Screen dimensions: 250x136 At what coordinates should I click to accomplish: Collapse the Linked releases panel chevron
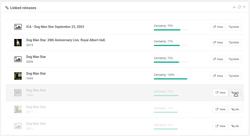pyautogui.click(x=234, y=7)
